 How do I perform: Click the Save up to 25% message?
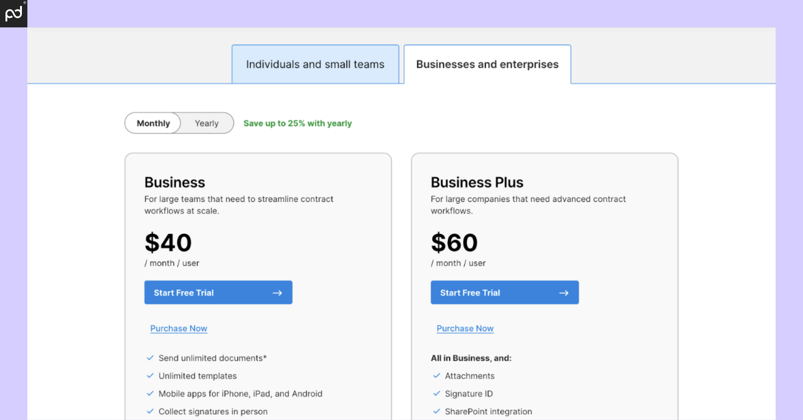[297, 123]
